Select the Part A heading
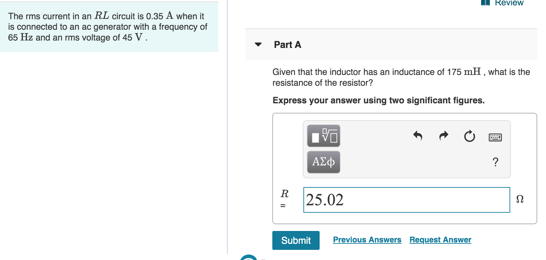Viewport: 546px width, 260px height. 287,45
